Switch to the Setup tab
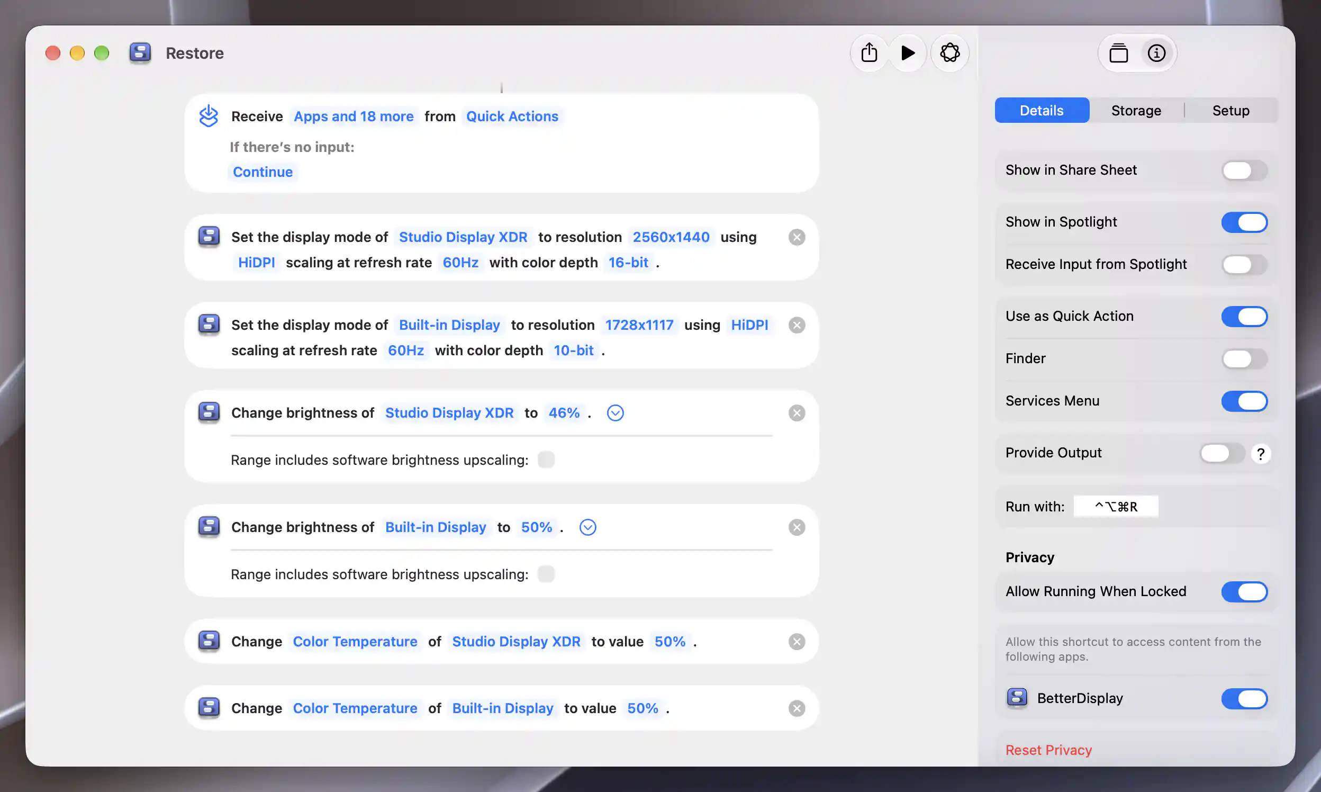The image size is (1321, 792). (1230, 111)
